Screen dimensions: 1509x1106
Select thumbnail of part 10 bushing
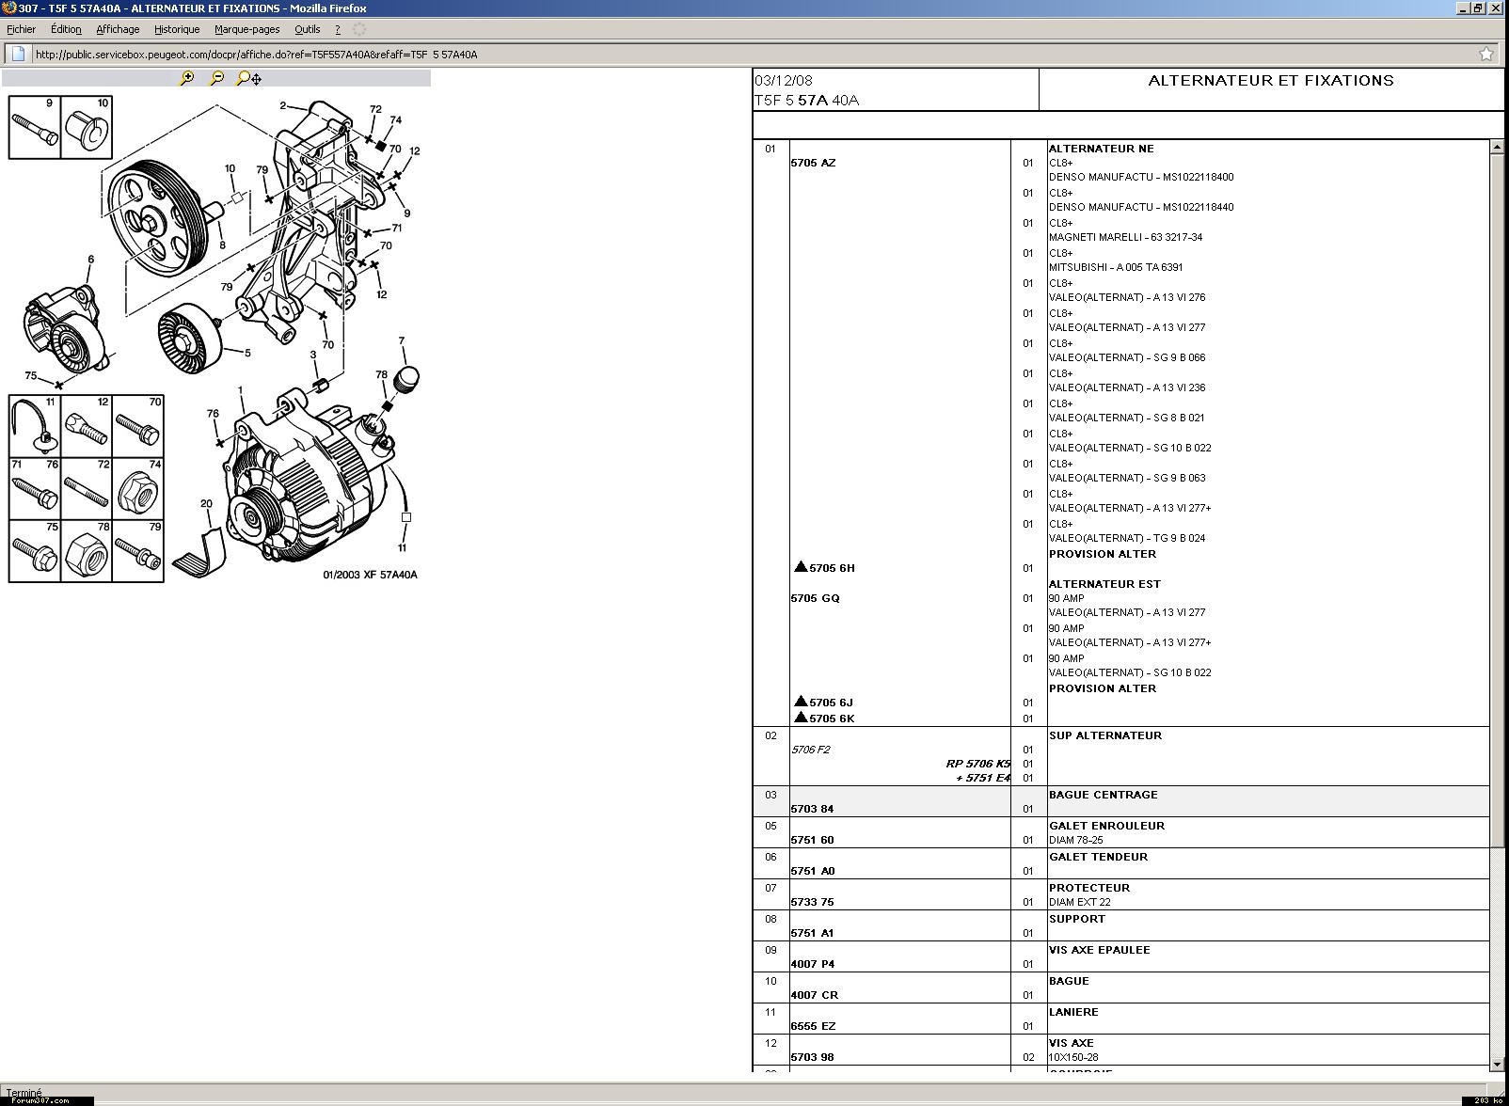[87, 127]
